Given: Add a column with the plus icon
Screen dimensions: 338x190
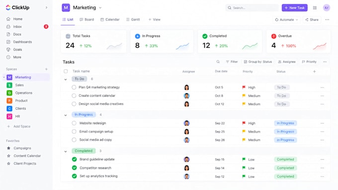Looking at the screenshot, I should tap(314, 71).
